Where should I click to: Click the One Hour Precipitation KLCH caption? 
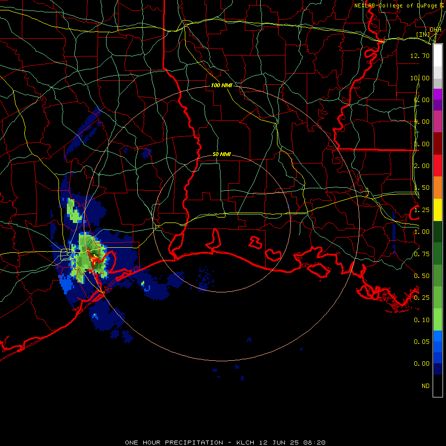click(225, 443)
